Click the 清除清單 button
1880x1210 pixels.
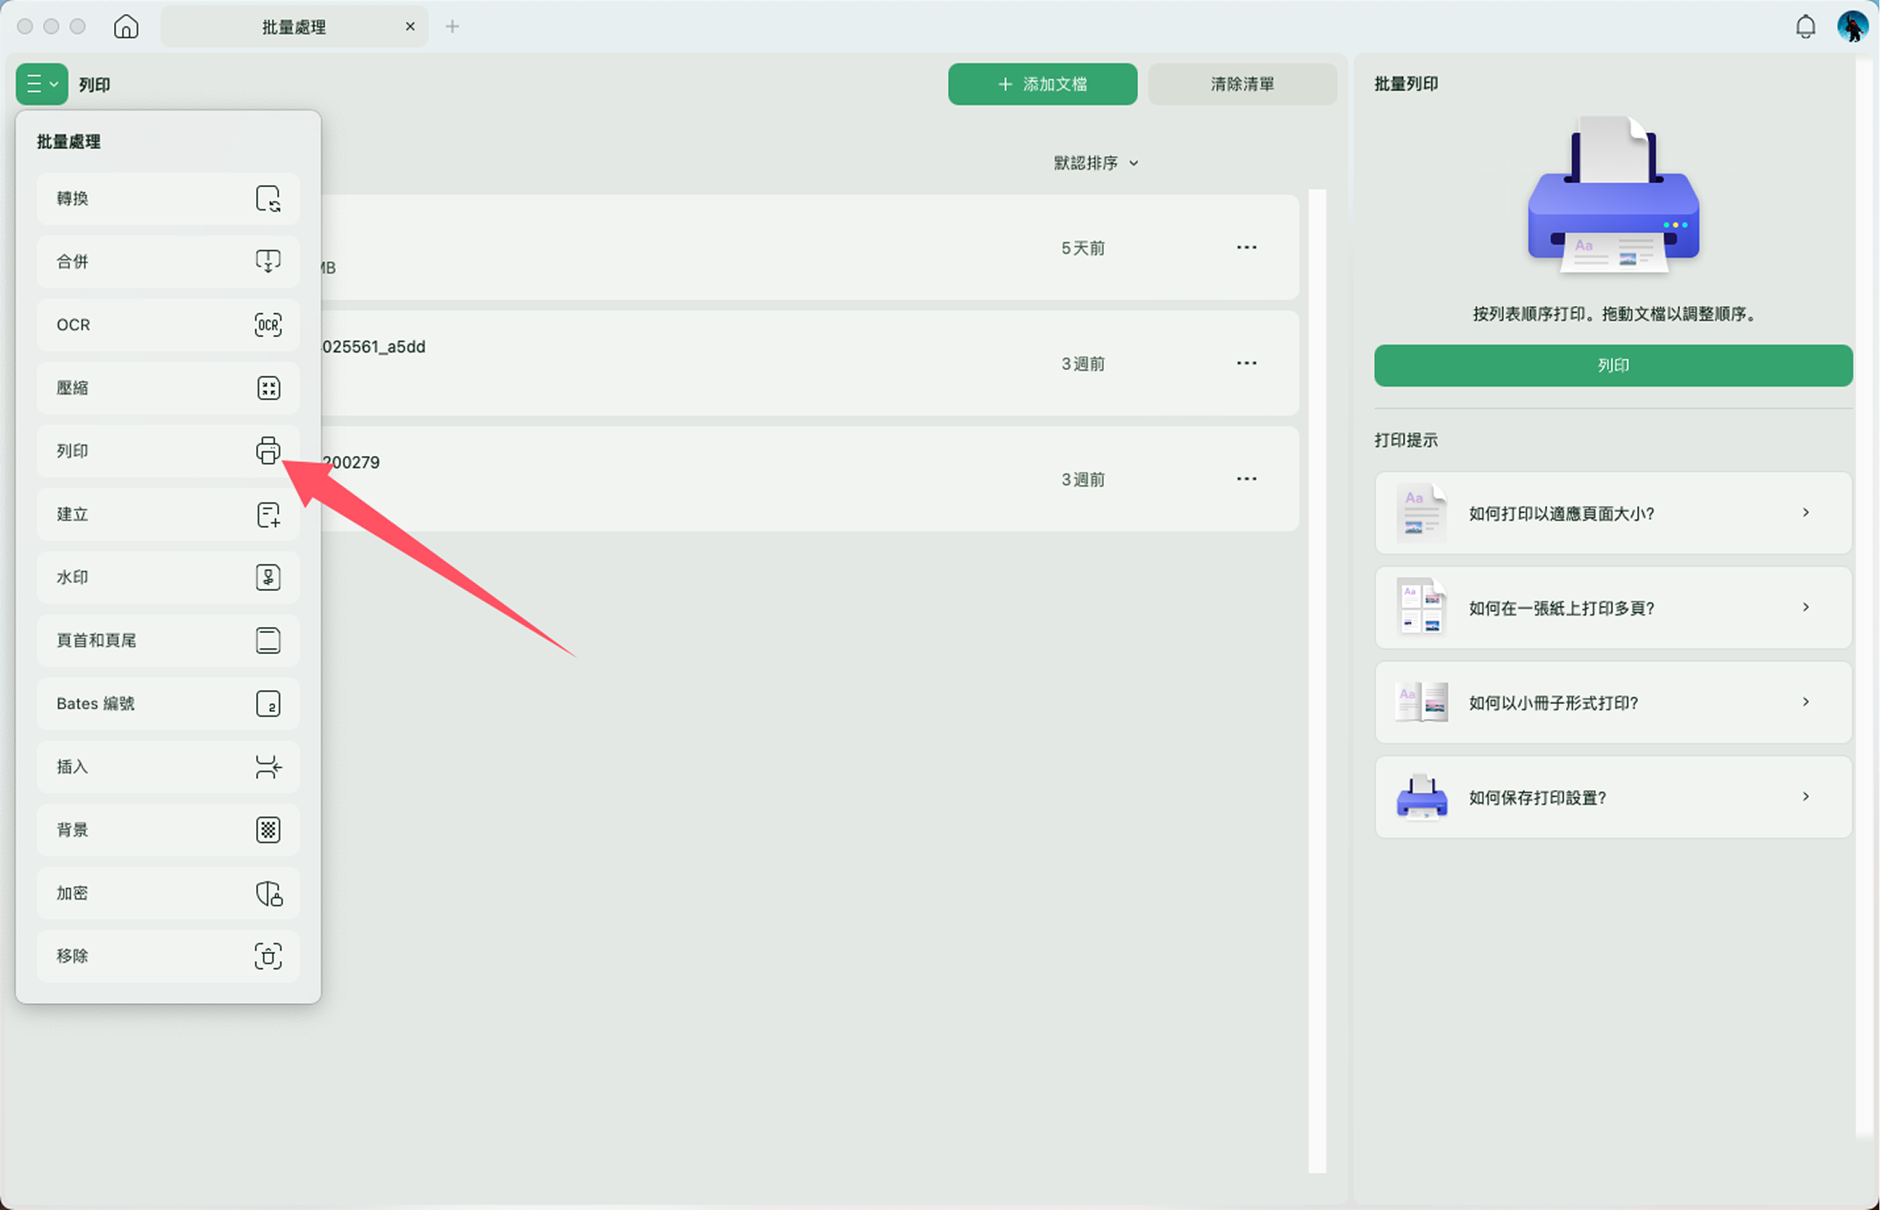pyautogui.click(x=1243, y=84)
